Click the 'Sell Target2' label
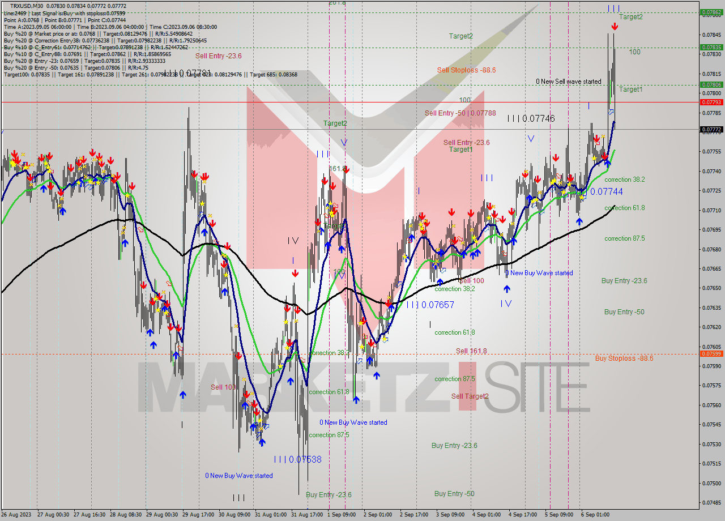Viewport: 725px width, 521px height. click(x=470, y=396)
